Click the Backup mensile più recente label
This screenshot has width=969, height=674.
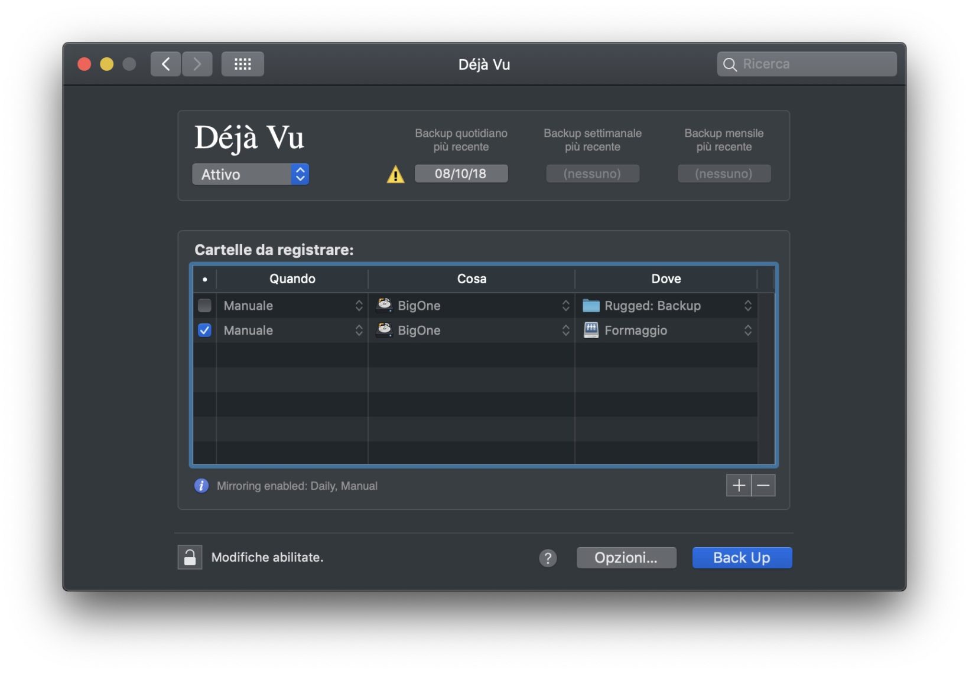point(724,140)
